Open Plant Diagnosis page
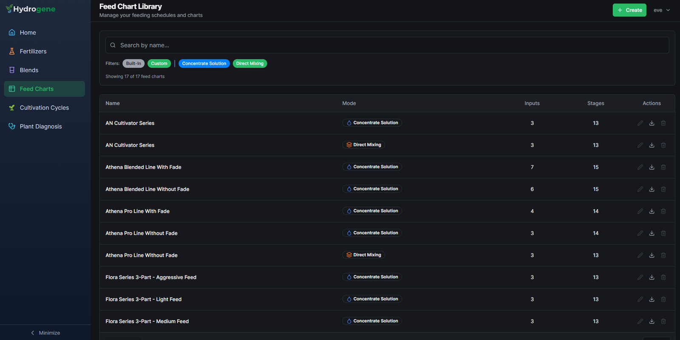 (44, 126)
